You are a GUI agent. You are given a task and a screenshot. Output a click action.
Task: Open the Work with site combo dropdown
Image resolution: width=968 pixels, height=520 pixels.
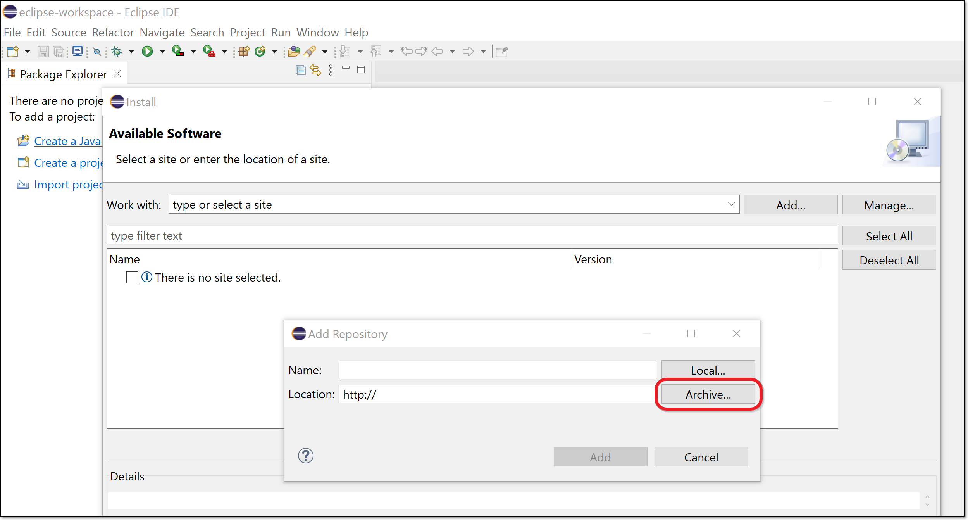pyautogui.click(x=731, y=204)
